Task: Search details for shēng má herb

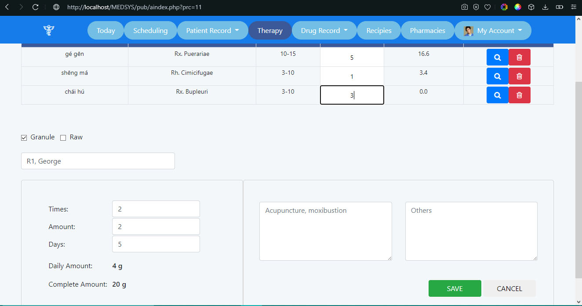Action: 497,76
